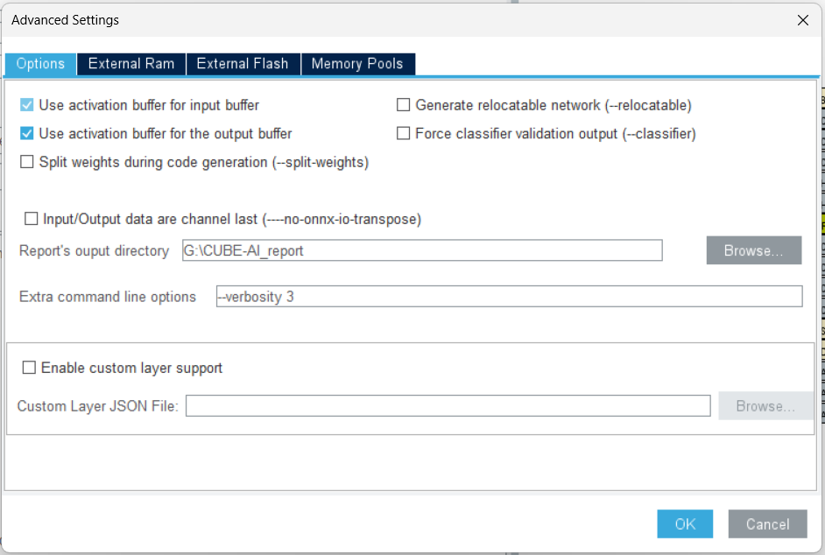Click the right-side scrollbar

[x=821, y=263]
